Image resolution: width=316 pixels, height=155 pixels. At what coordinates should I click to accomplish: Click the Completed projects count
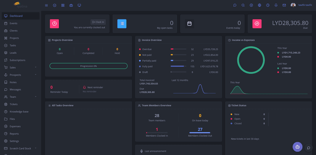click(88, 49)
